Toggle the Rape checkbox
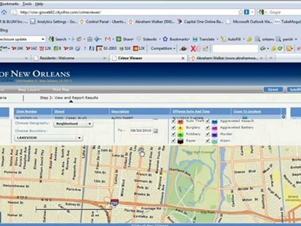Viewport: 301px width, 226px height. (173, 141)
